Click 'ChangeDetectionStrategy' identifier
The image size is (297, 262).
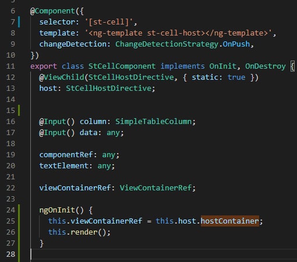pos(167,44)
